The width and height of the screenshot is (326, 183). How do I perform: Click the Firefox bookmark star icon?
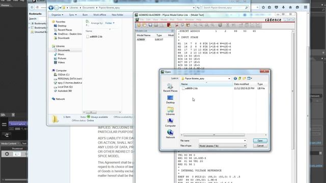263,7
